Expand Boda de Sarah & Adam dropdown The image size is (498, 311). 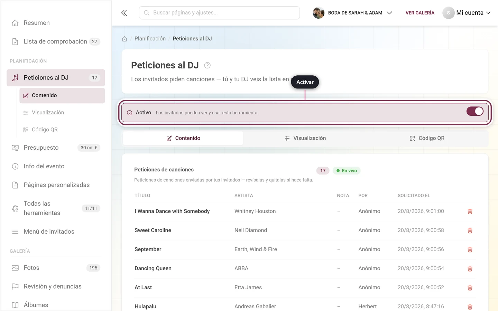point(353,13)
